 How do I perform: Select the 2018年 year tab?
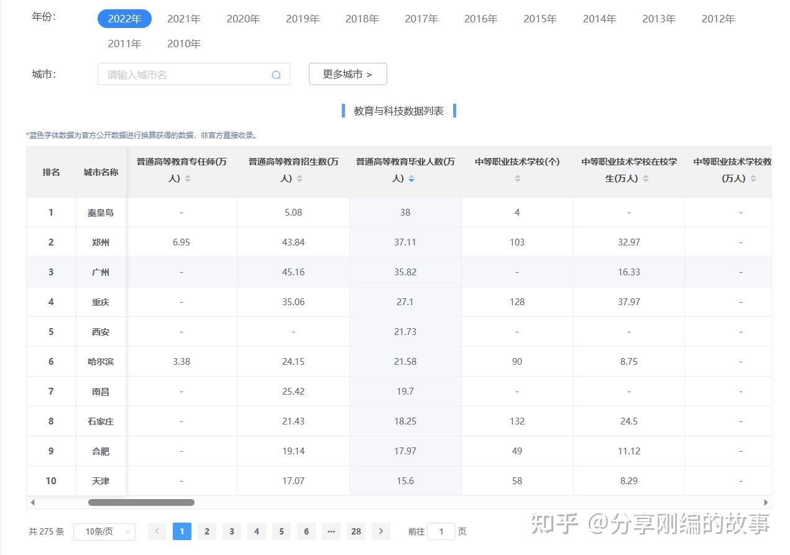362,19
